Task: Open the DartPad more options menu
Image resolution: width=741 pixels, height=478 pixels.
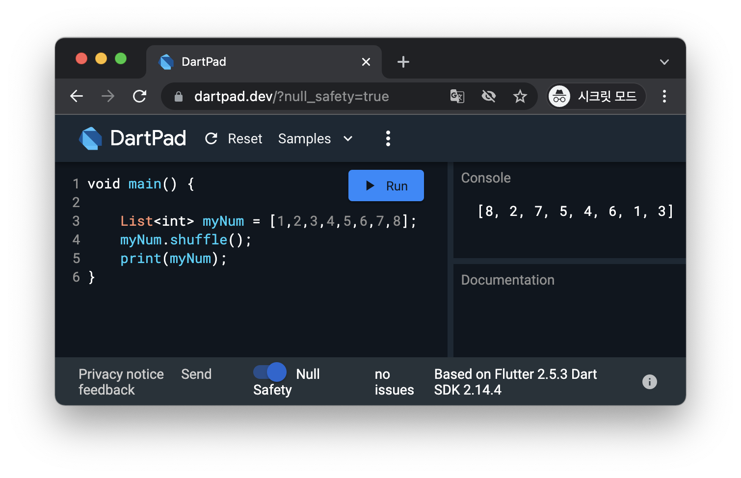Action: pyautogui.click(x=388, y=138)
